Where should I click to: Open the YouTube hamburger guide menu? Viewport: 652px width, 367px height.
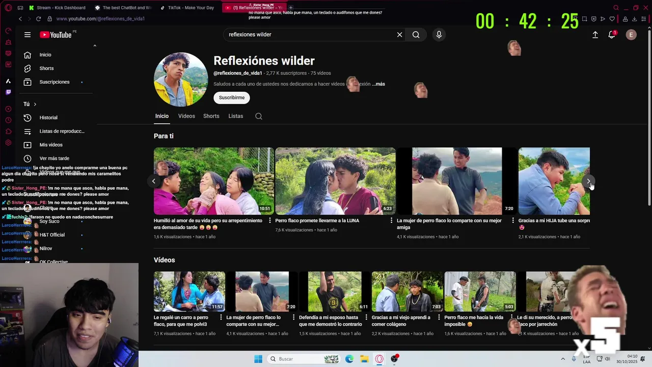[x=28, y=35]
